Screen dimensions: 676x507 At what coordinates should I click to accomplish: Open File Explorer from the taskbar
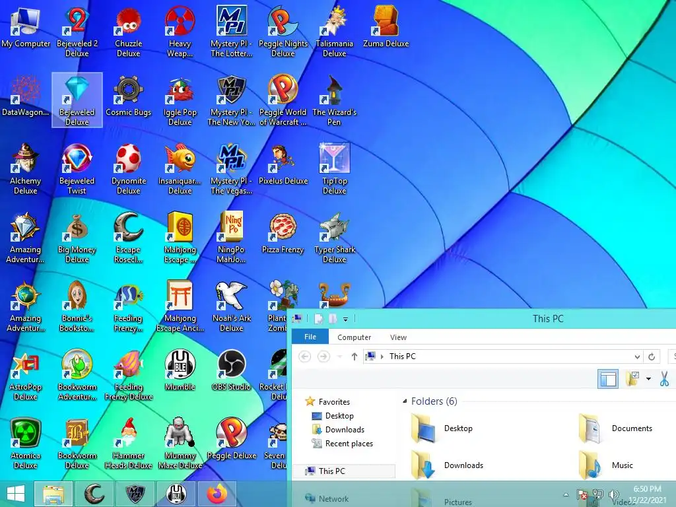pos(53,494)
